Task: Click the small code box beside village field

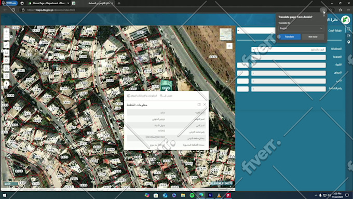Action: point(243,65)
